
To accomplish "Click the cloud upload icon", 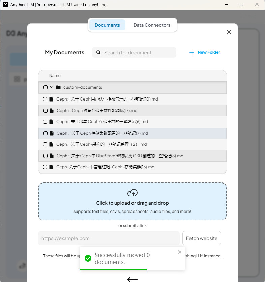I will point(132,193).
